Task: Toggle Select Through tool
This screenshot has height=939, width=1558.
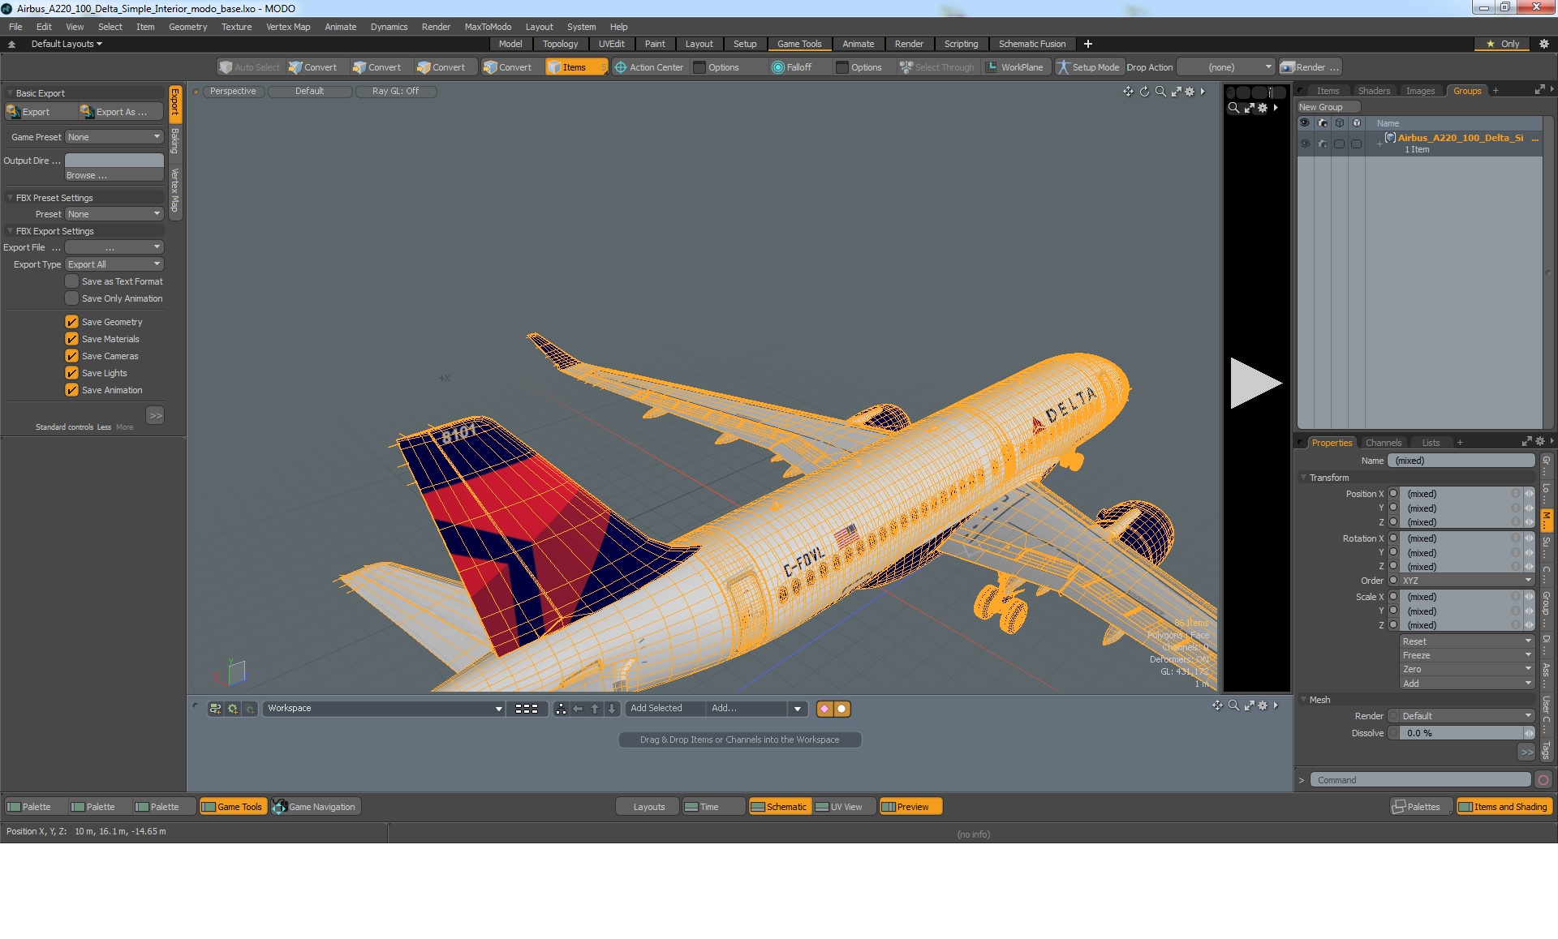Action: click(936, 67)
